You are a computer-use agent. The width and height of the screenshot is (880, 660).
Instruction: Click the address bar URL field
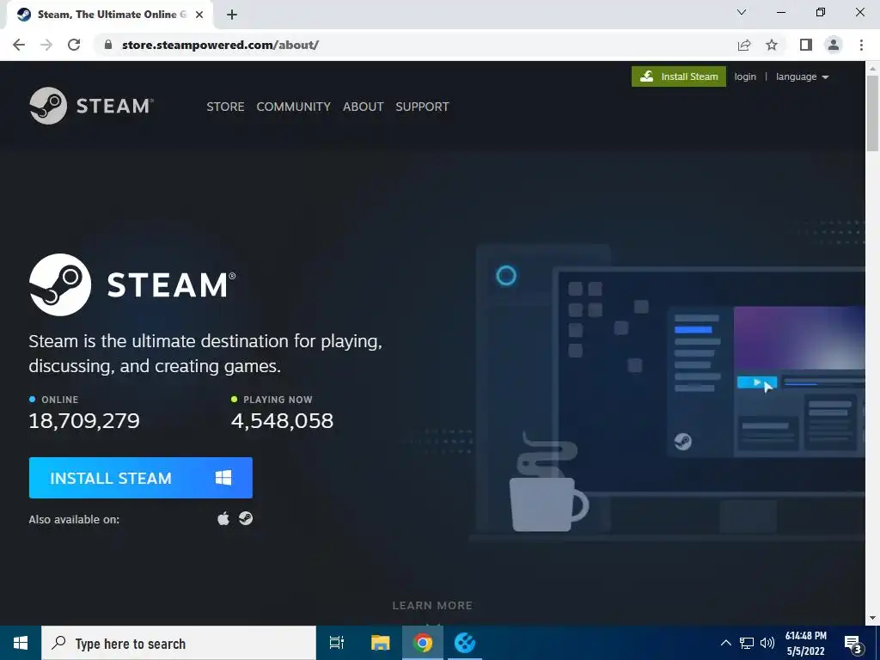(415, 45)
